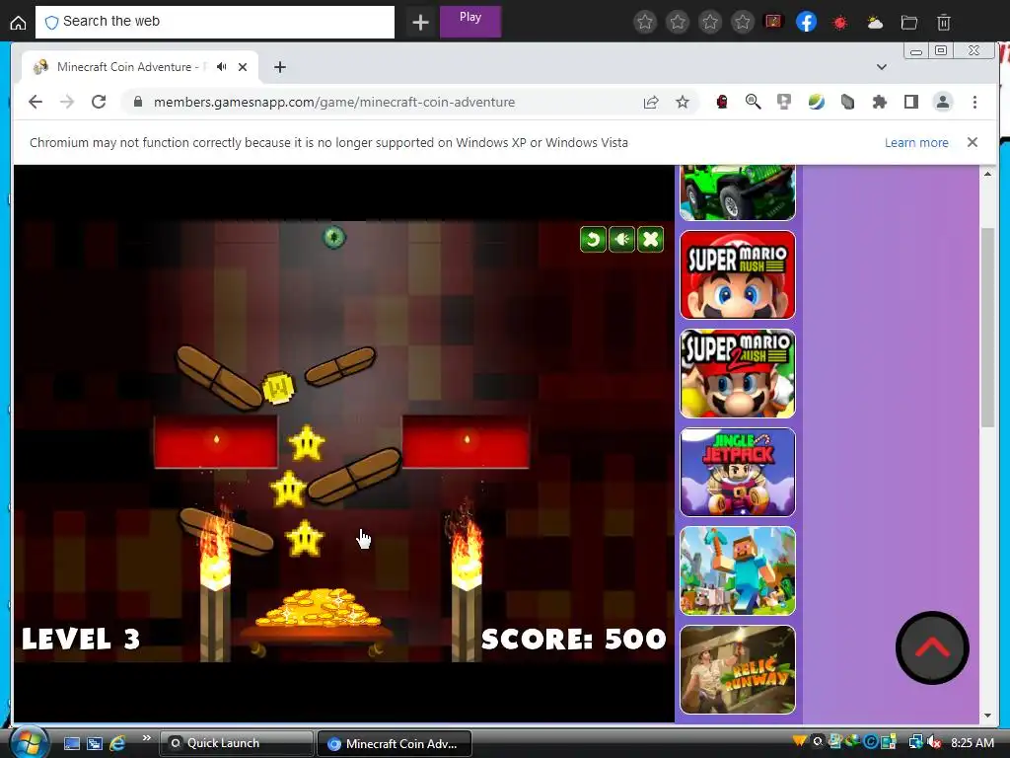
Task: Mute the game sound with the speaker icon
Action: point(621,240)
